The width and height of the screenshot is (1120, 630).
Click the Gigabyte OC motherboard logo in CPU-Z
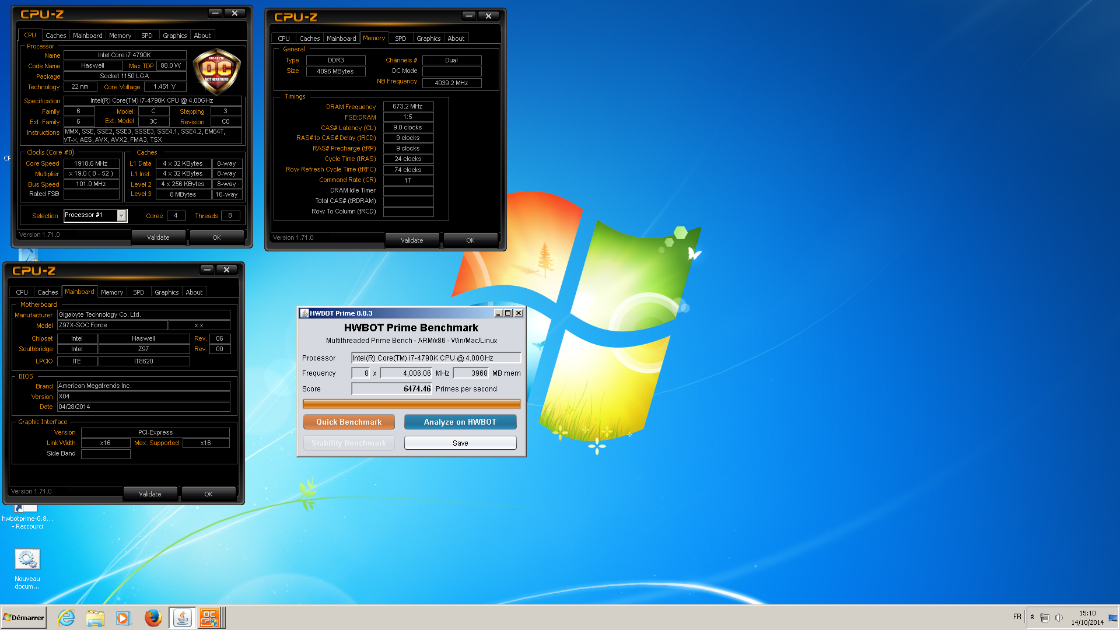pos(216,71)
